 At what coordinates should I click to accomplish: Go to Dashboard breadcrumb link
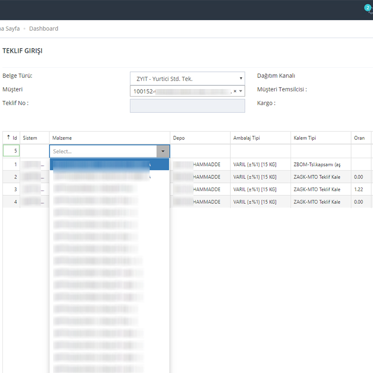tap(44, 28)
